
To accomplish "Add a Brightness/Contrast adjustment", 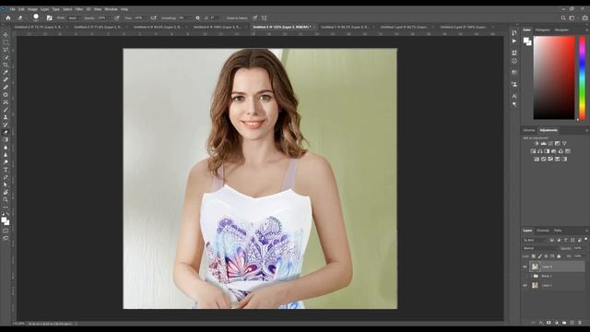I will click(537, 144).
